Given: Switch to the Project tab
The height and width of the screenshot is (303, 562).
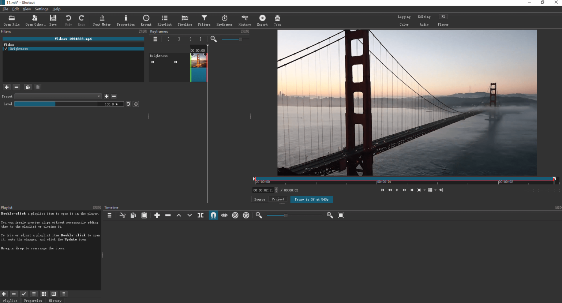Looking at the screenshot, I should (278, 199).
